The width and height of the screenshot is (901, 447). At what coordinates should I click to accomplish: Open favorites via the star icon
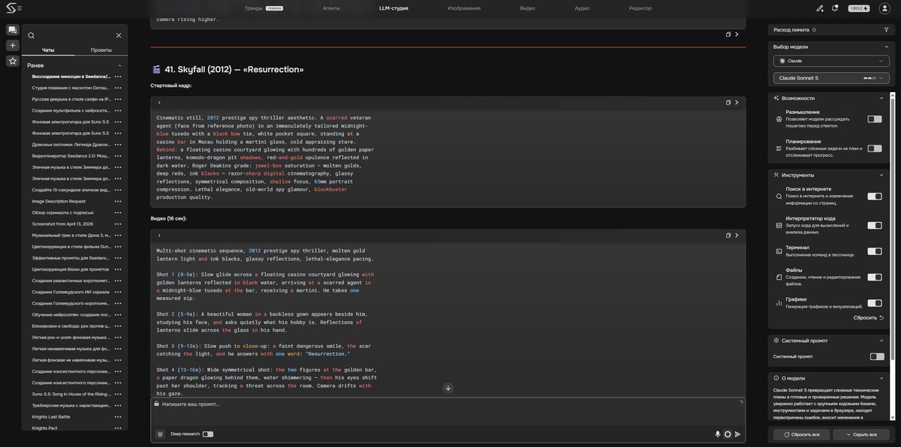12,61
